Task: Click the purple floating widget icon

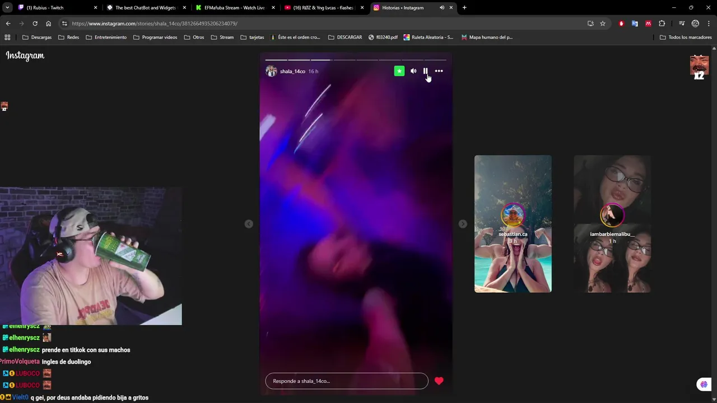Action: click(x=704, y=384)
